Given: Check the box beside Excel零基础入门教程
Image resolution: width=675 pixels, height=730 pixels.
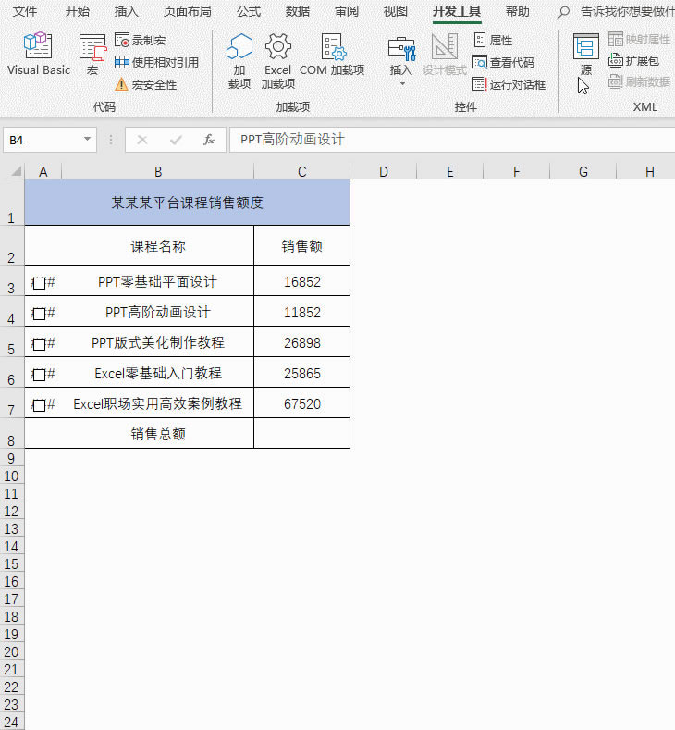Looking at the screenshot, I should coord(39,375).
